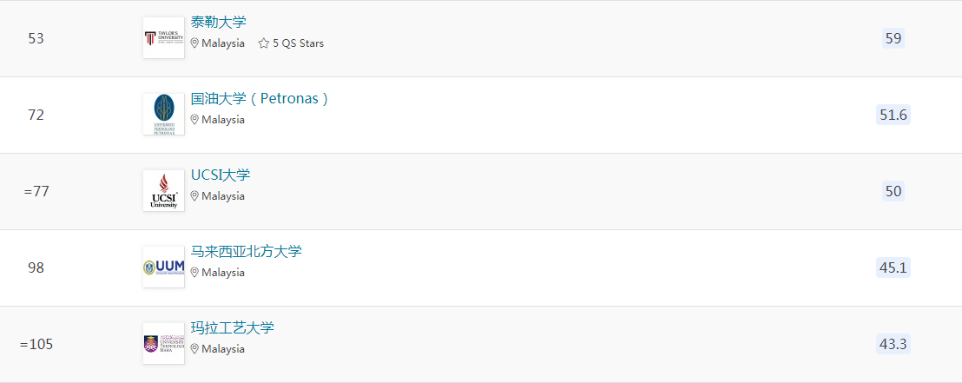Click the location pin icon under 泰勒大学
This screenshot has height=383, width=962.
(194, 43)
